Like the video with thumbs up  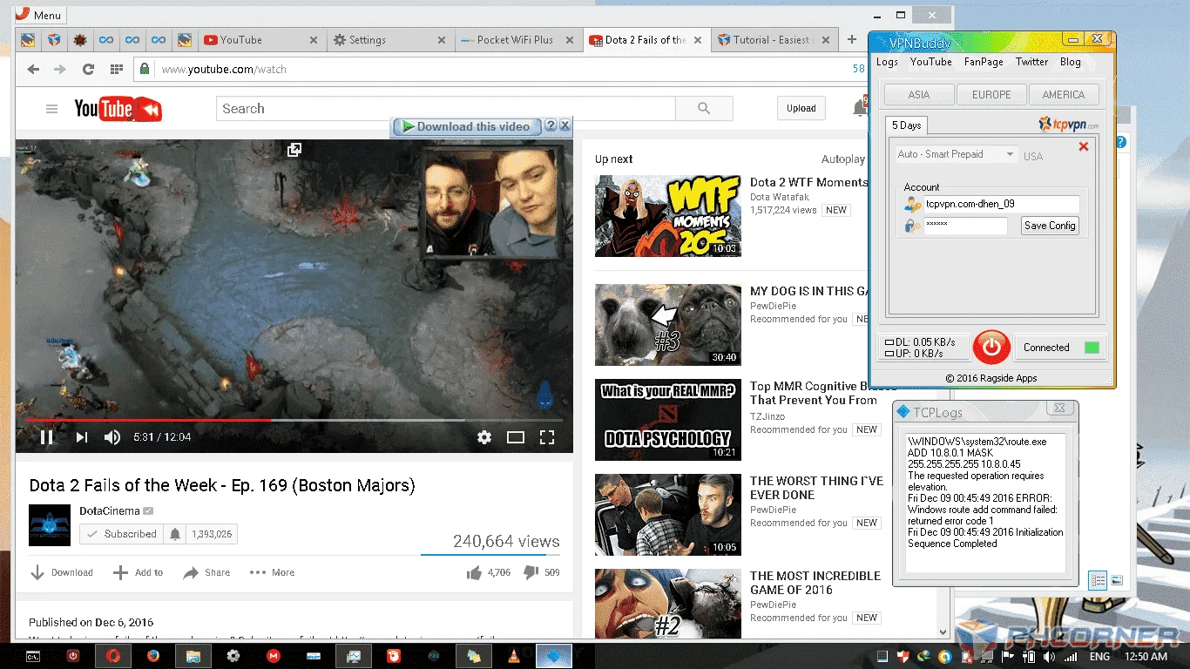click(x=474, y=572)
